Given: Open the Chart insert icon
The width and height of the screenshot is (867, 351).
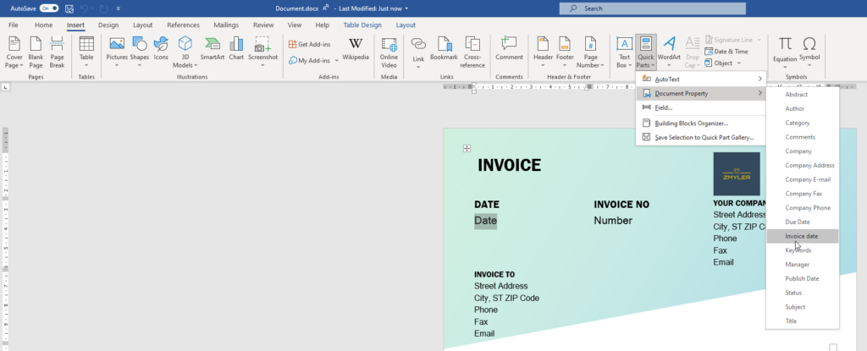Looking at the screenshot, I should 236,49.
